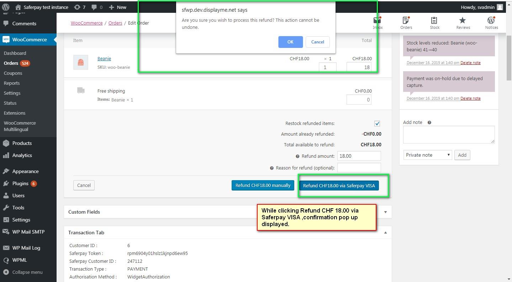This screenshot has width=512, height=282.
Task: Uncheck the Restock refunded items checkbox
Action: pyautogui.click(x=377, y=124)
